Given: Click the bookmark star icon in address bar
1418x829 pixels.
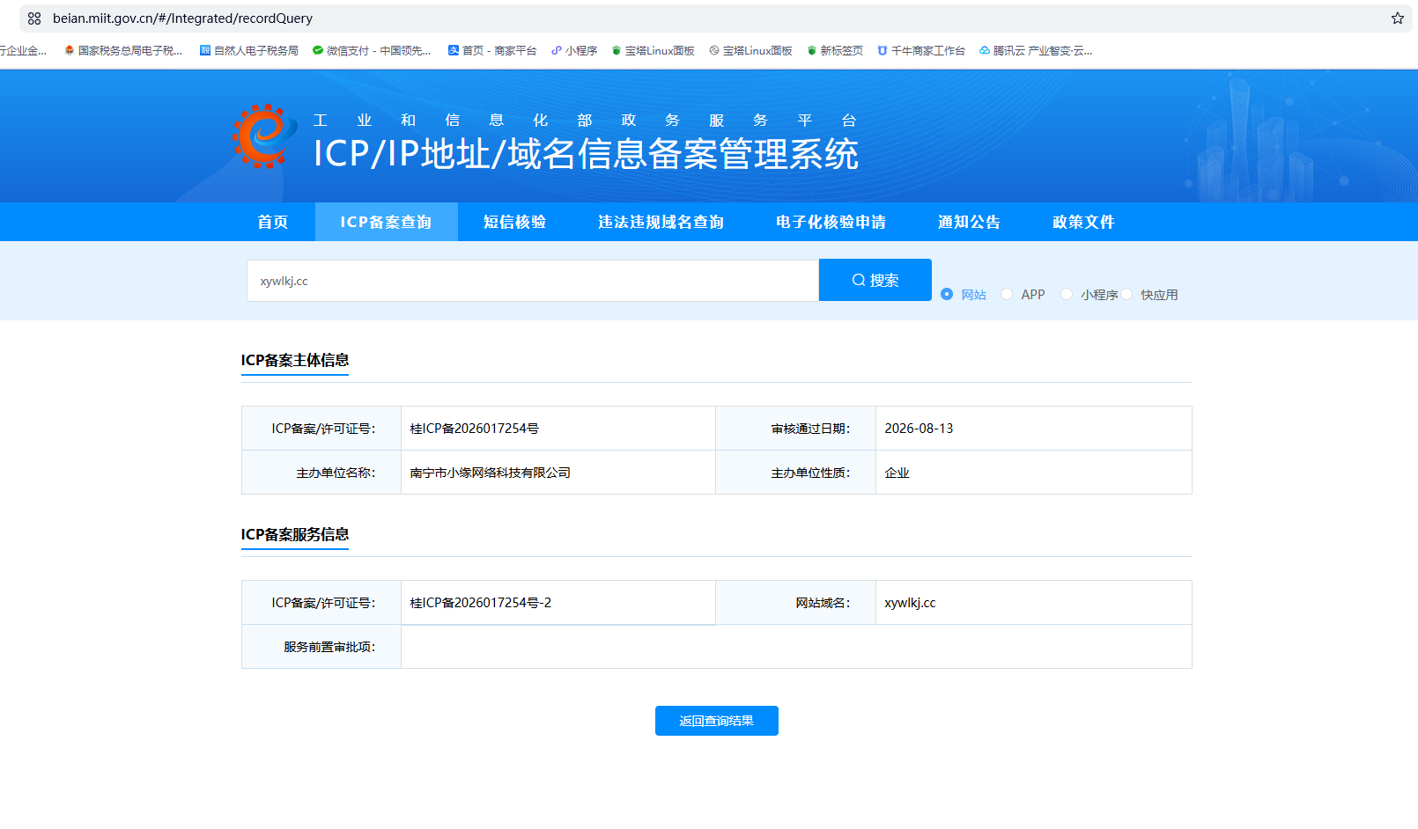Looking at the screenshot, I should (1397, 18).
